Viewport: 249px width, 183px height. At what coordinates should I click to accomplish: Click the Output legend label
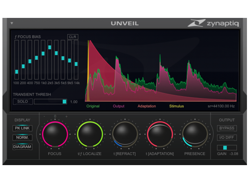[x=119, y=106]
